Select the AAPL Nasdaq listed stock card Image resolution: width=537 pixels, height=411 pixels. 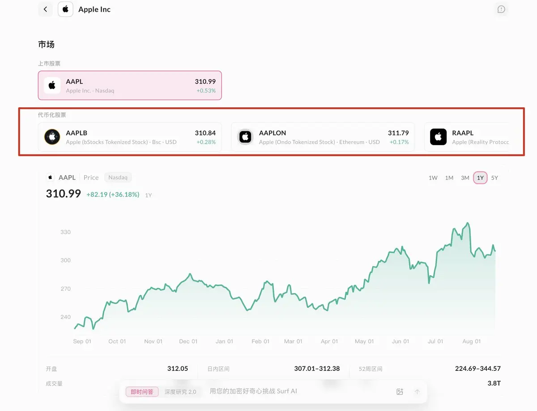tap(130, 85)
